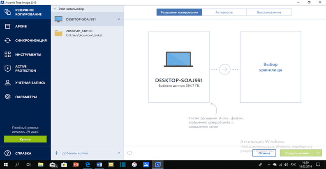Open dropdown arrow beside Создать копию
The height and width of the screenshot is (169, 326).
click(x=319, y=153)
